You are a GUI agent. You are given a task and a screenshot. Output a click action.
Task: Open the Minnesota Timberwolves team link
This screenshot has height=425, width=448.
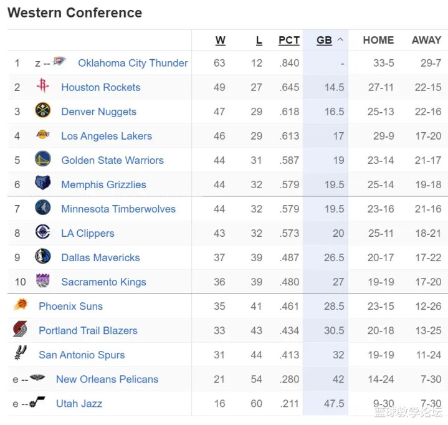click(118, 209)
